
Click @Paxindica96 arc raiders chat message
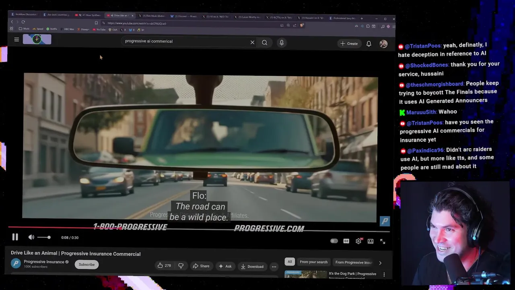click(447, 158)
